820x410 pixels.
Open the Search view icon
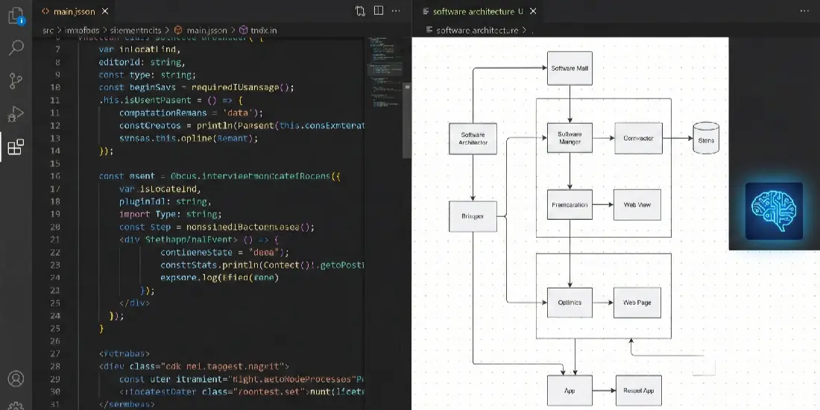tap(16, 48)
